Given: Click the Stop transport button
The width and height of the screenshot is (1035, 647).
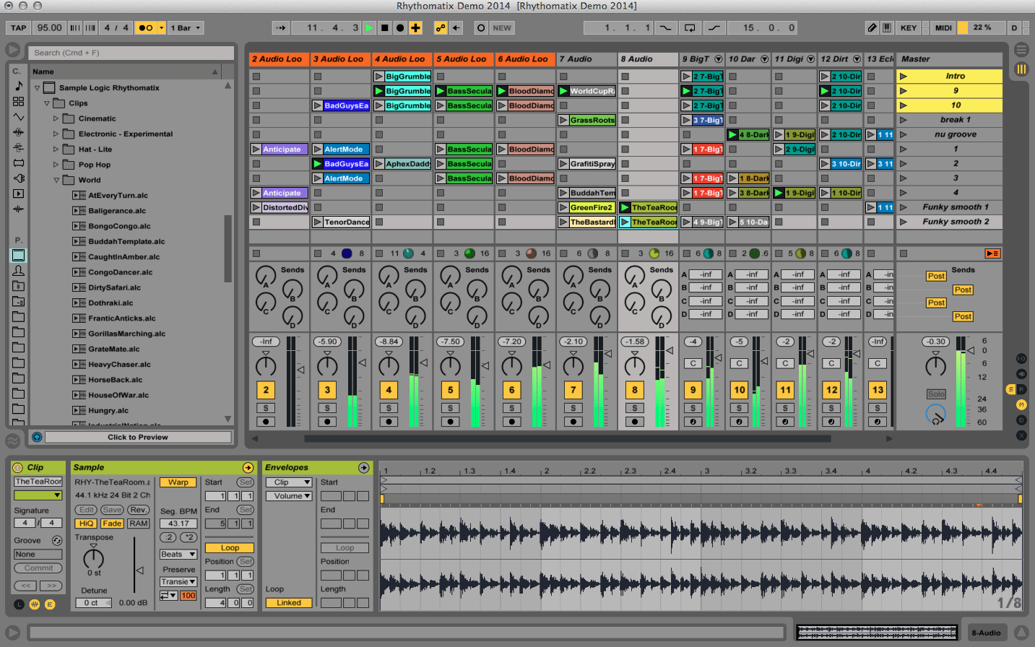Looking at the screenshot, I should point(385,28).
